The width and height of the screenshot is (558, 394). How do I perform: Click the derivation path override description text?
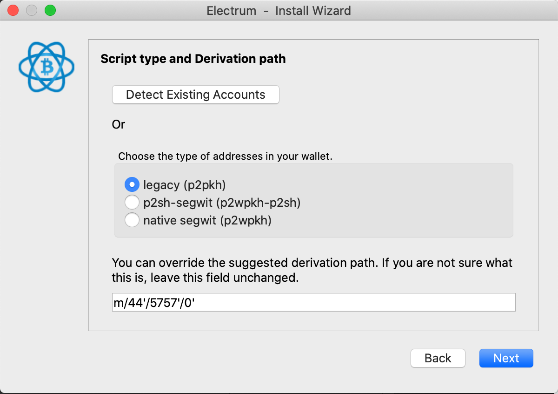(x=312, y=271)
